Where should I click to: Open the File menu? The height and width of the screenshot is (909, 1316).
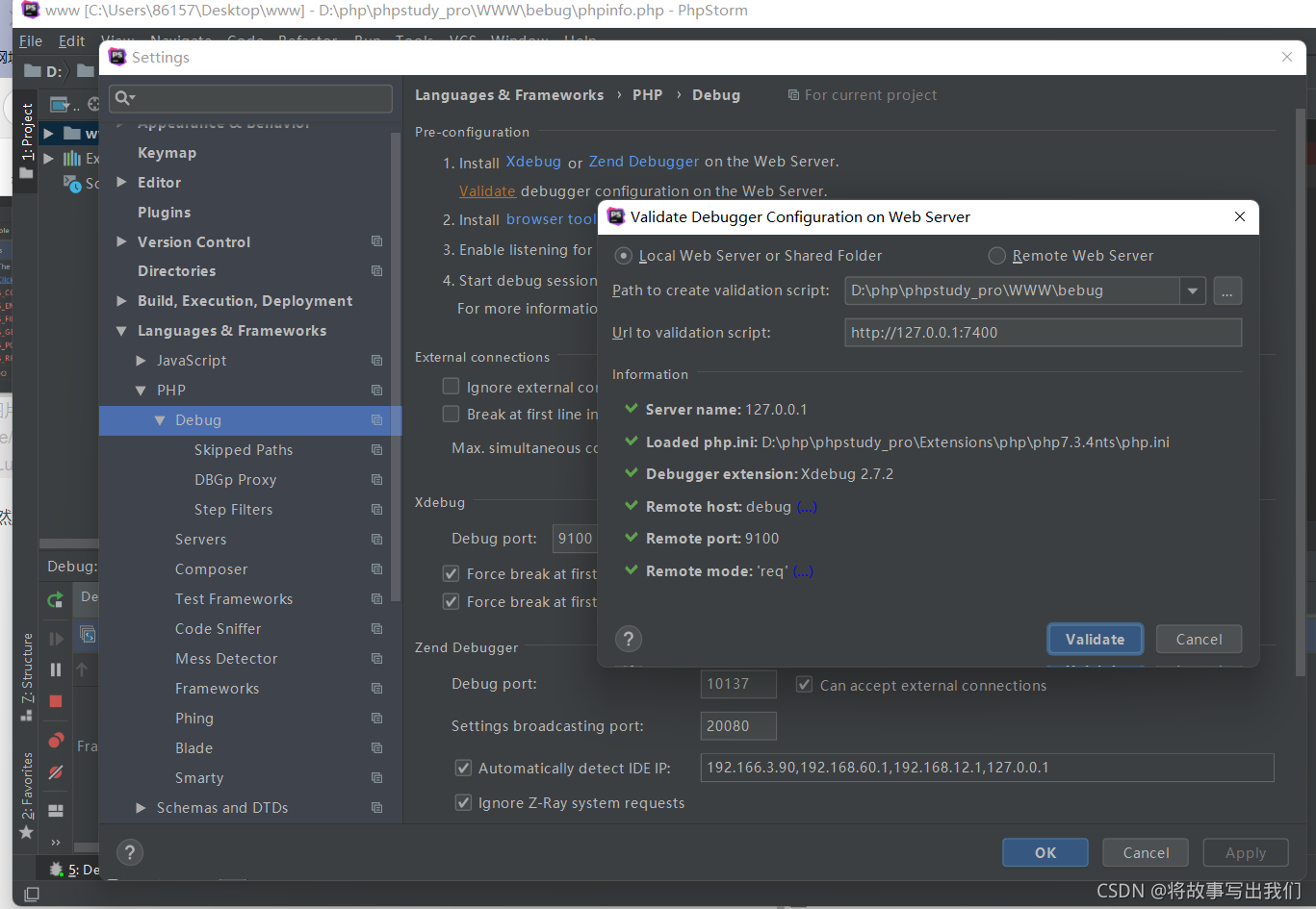tap(31, 41)
